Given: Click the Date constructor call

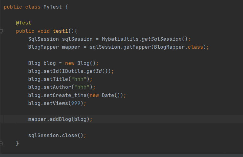Looking at the screenshot, I should coord(108,95).
